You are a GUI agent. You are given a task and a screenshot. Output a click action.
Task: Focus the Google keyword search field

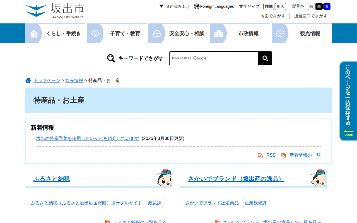tap(214, 58)
